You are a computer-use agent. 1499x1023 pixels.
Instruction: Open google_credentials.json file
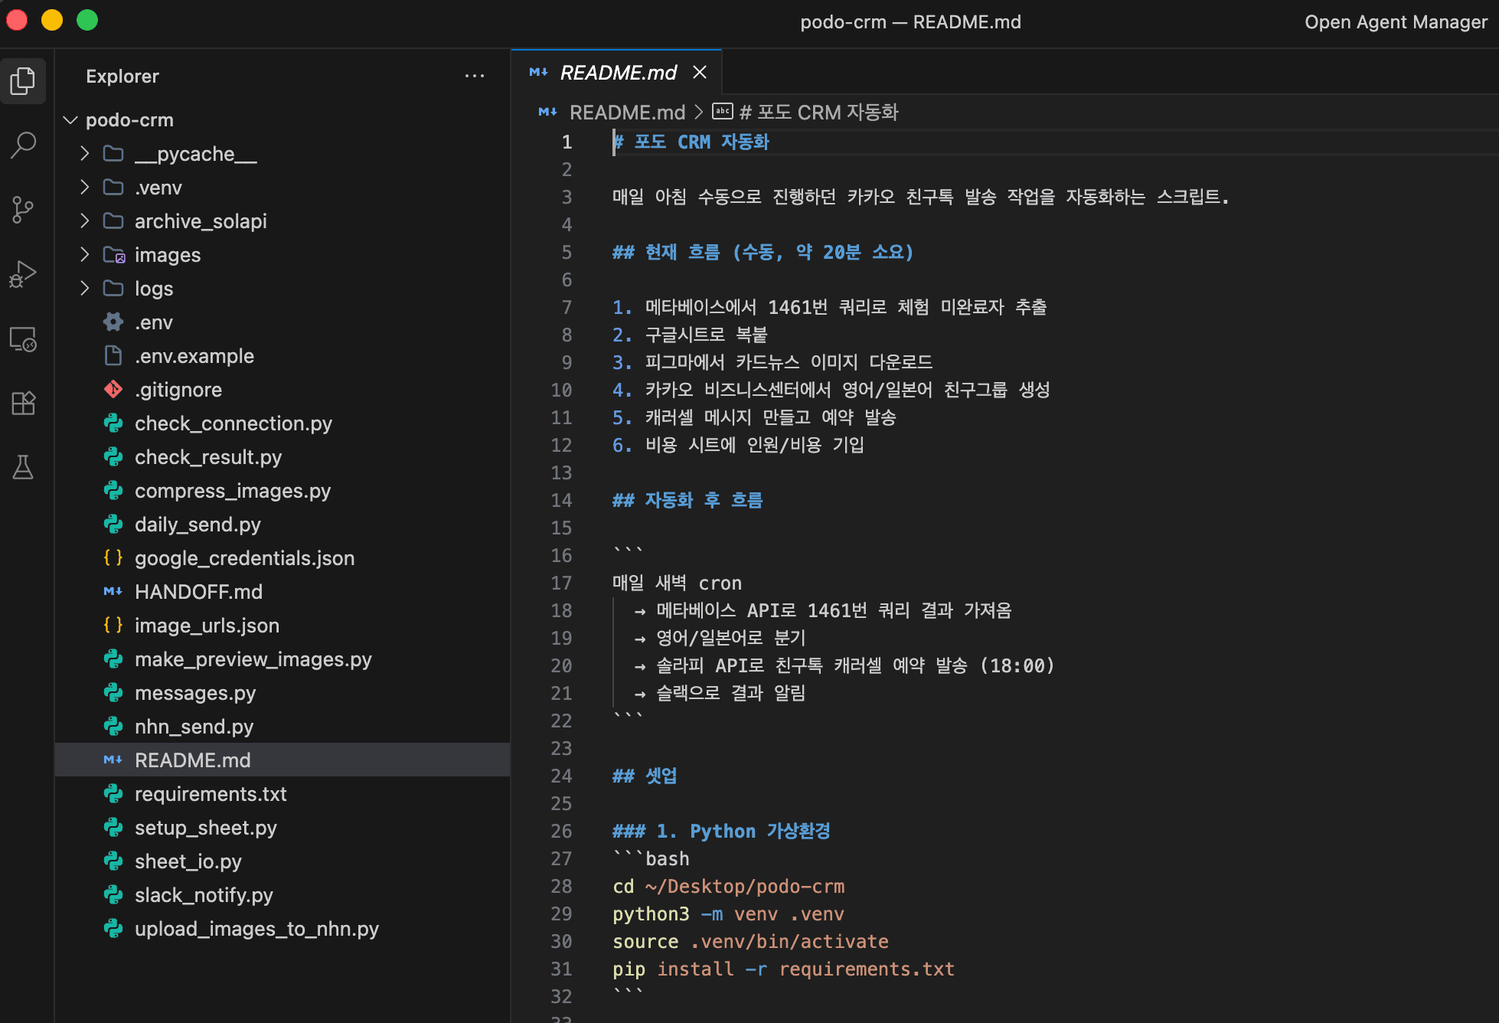tap(282, 558)
